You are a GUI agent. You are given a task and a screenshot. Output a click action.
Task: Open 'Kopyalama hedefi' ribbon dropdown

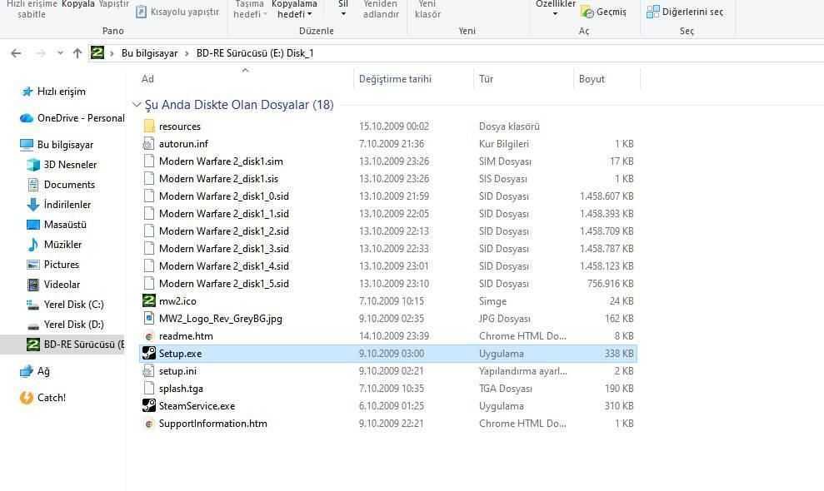coord(294,9)
